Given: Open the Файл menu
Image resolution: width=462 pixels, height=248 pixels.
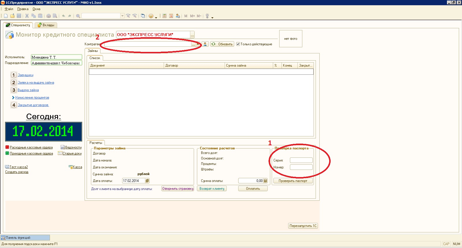Looking at the screenshot, I should pyautogui.click(x=9, y=9).
